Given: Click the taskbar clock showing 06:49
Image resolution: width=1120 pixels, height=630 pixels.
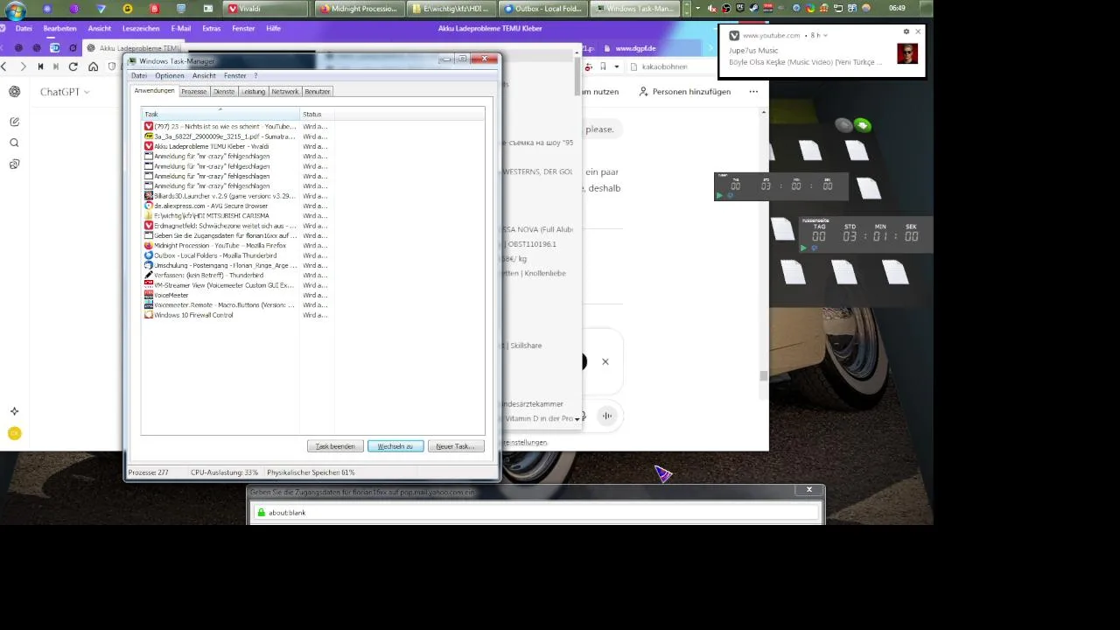Looking at the screenshot, I should tap(897, 8).
